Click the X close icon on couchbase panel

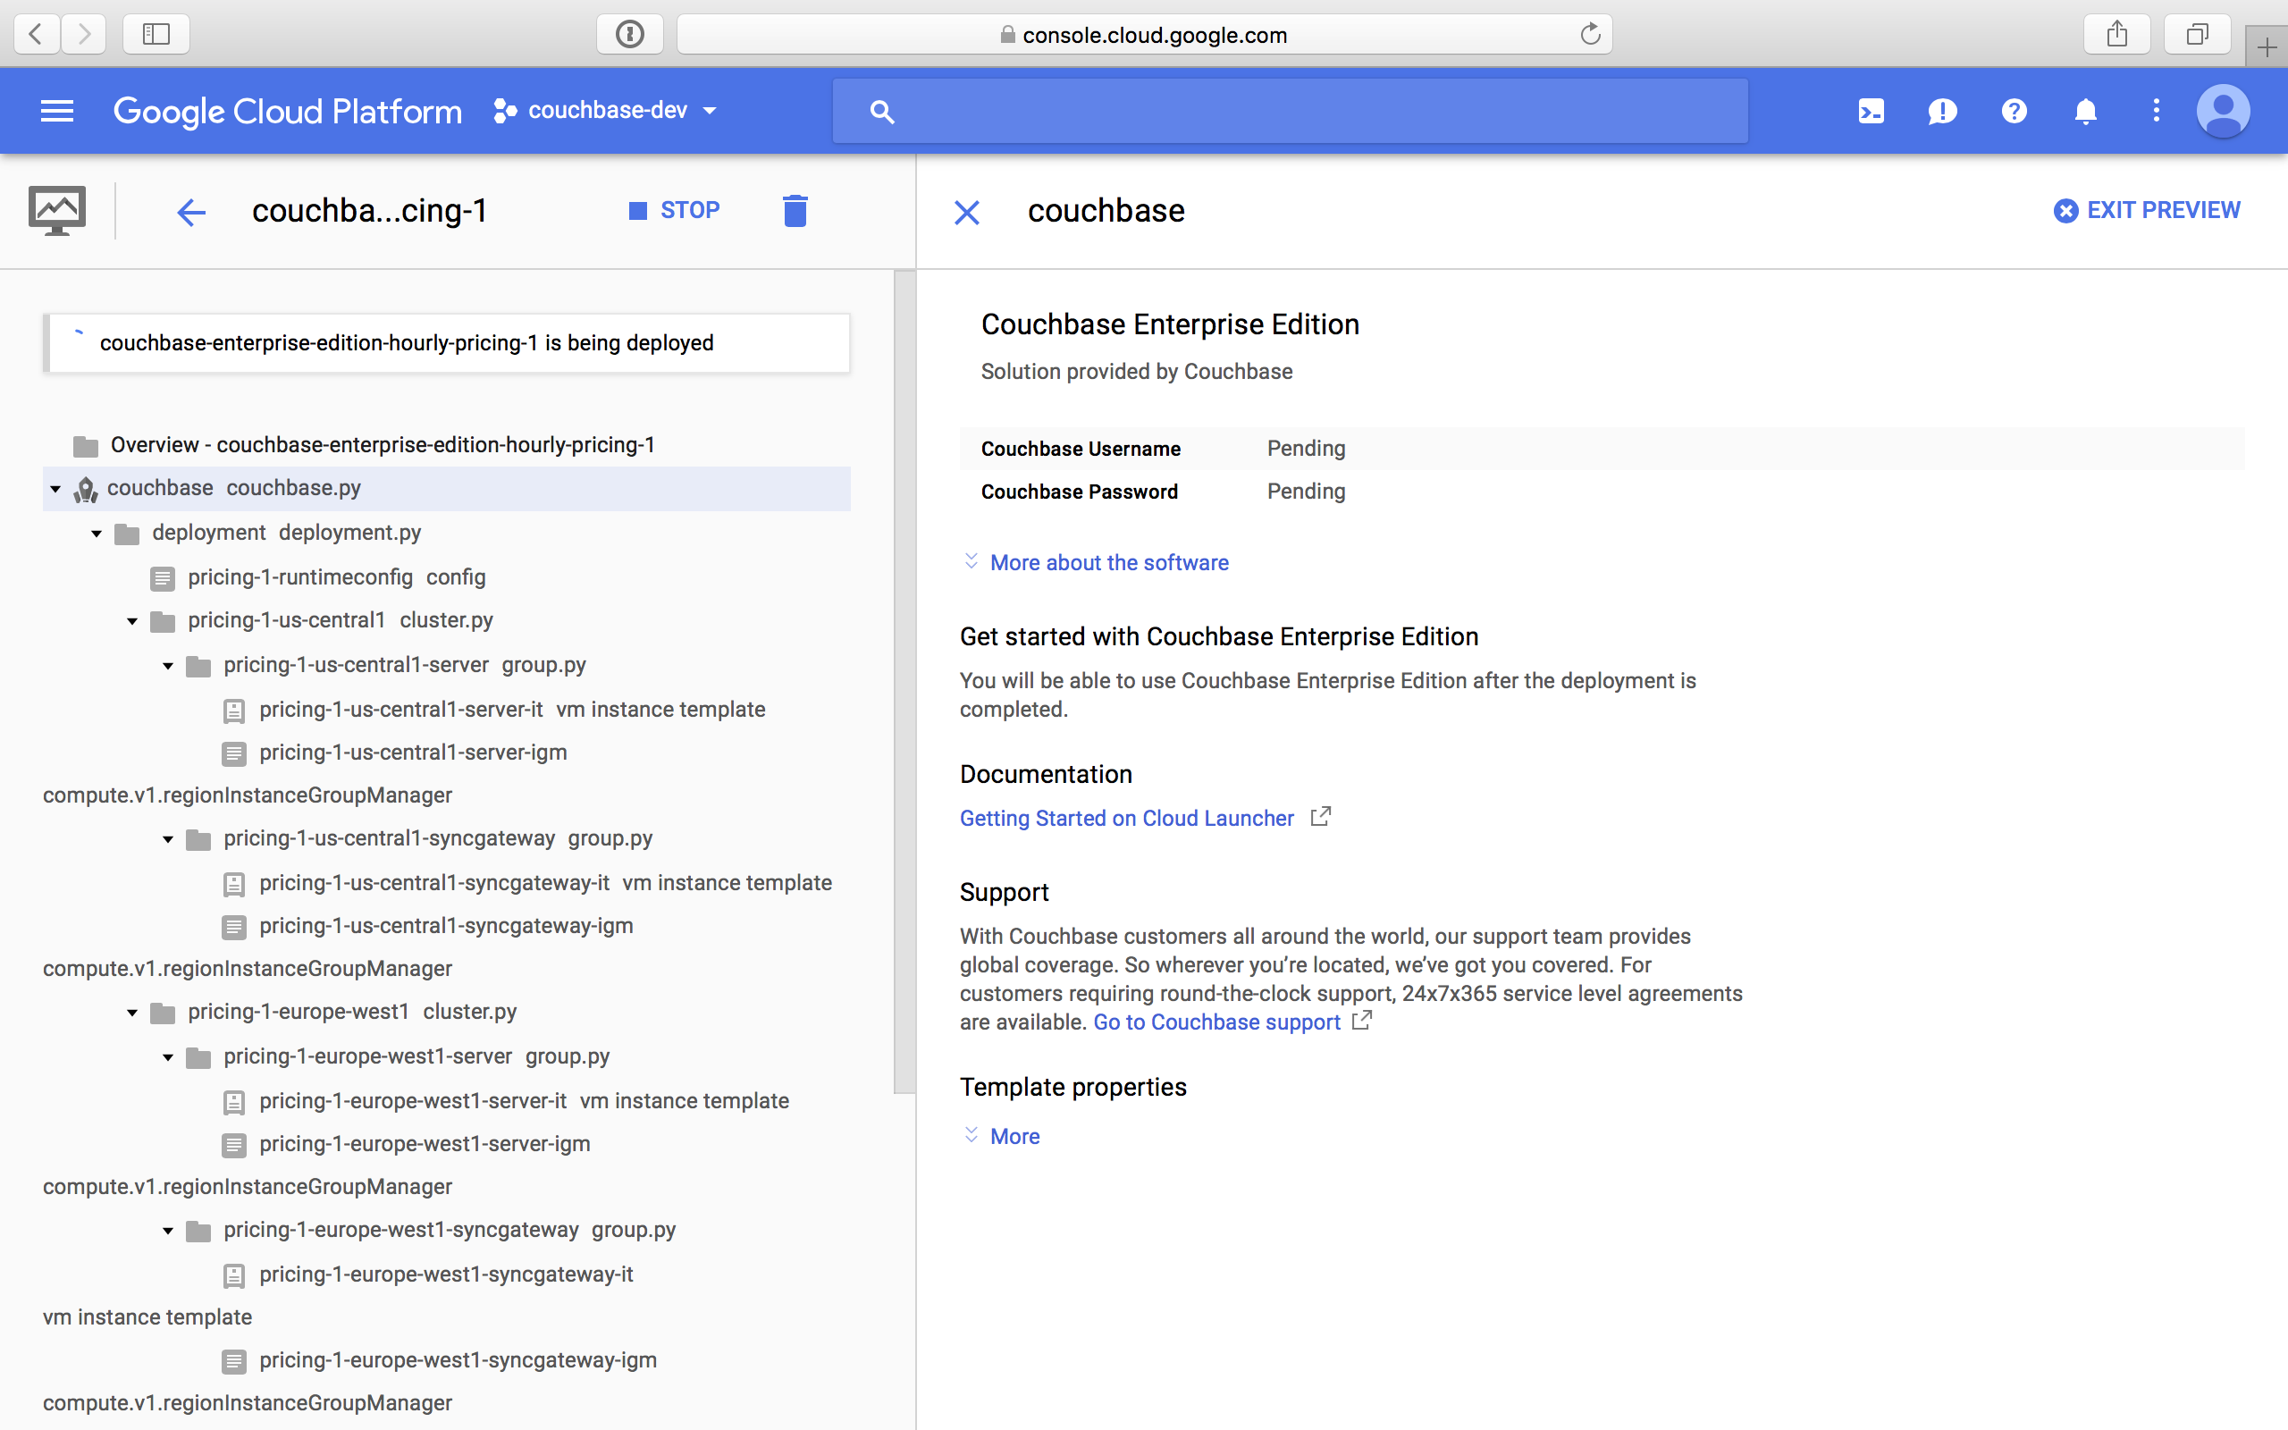(967, 211)
